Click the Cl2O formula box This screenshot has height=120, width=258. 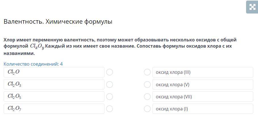(x=54, y=72)
